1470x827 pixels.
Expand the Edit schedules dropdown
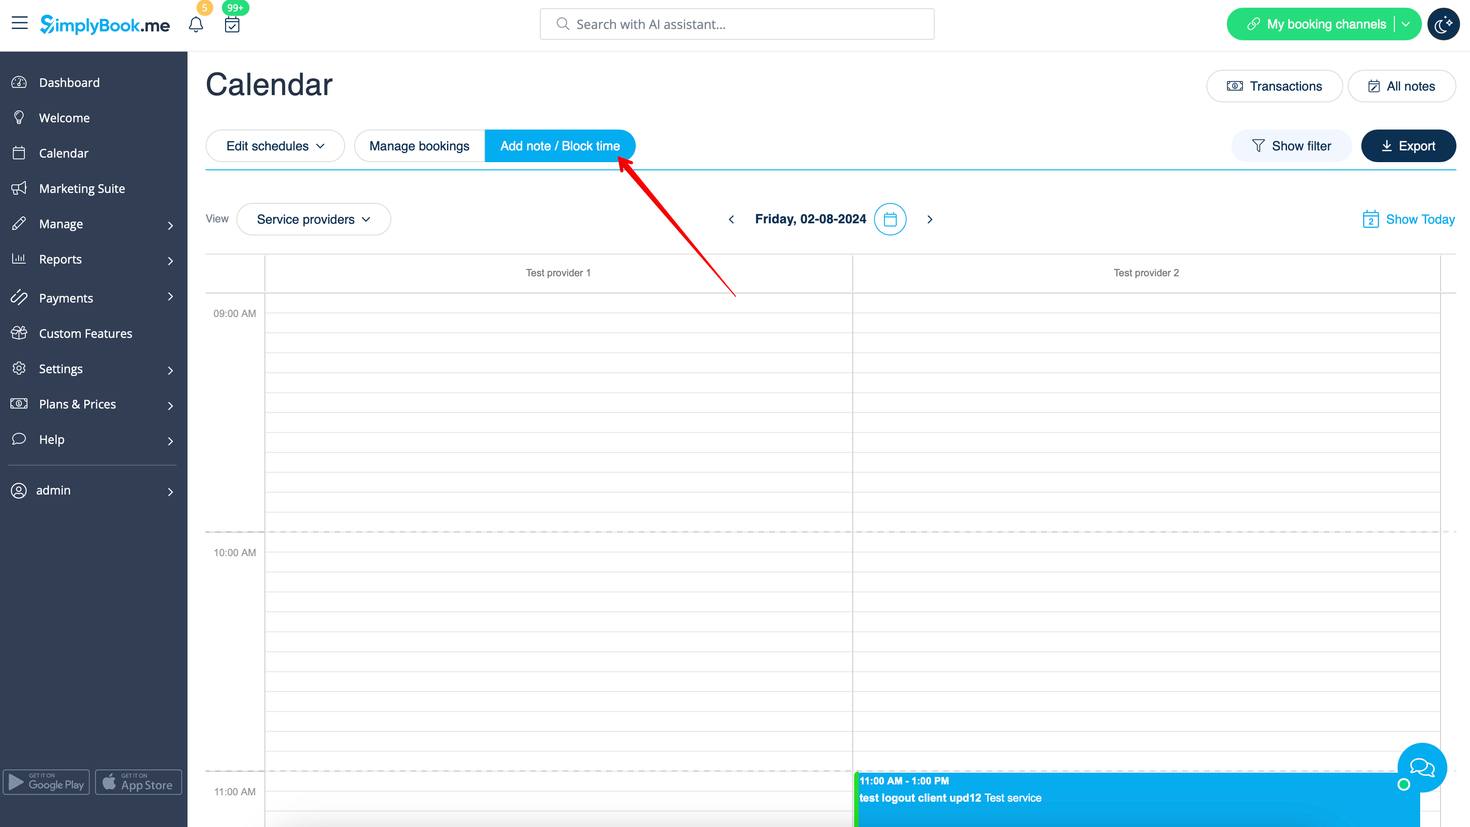pyautogui.click(x=275, y=146)
